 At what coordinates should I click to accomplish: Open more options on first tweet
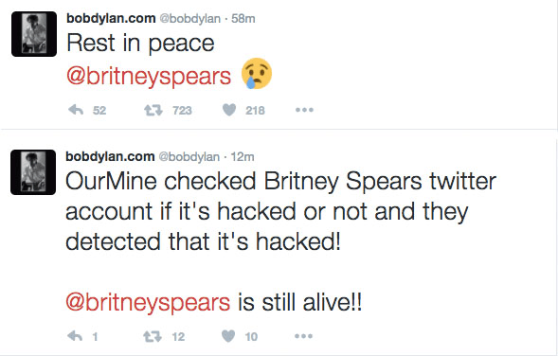point(304,110)
